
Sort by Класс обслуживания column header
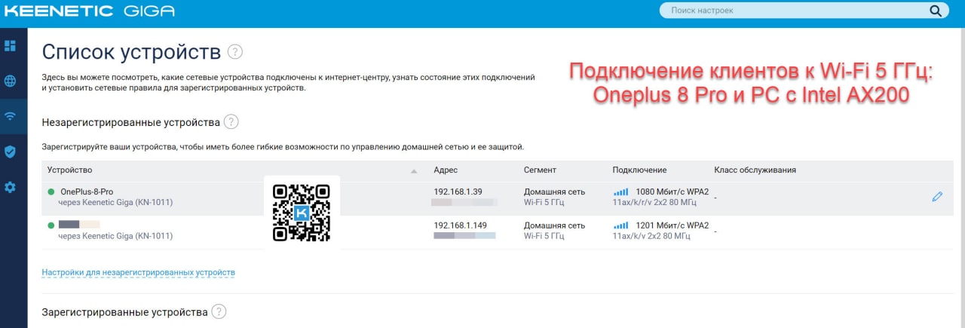[755, 170]
